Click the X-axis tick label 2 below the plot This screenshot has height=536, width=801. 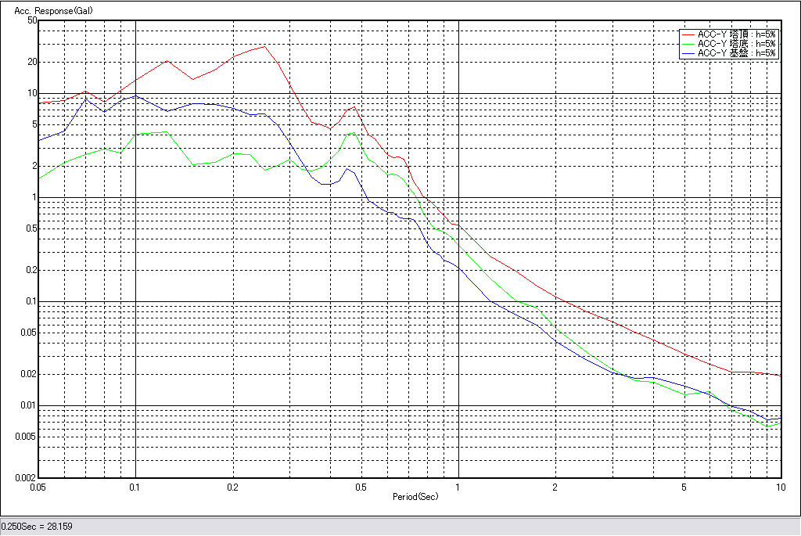click(555, 487)
